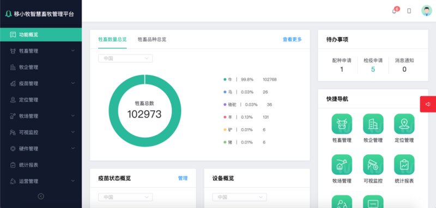Open 中国 dropdown under 疫苗状态概览
Screen dimensions: 436x208
click(x=125, y=197)
